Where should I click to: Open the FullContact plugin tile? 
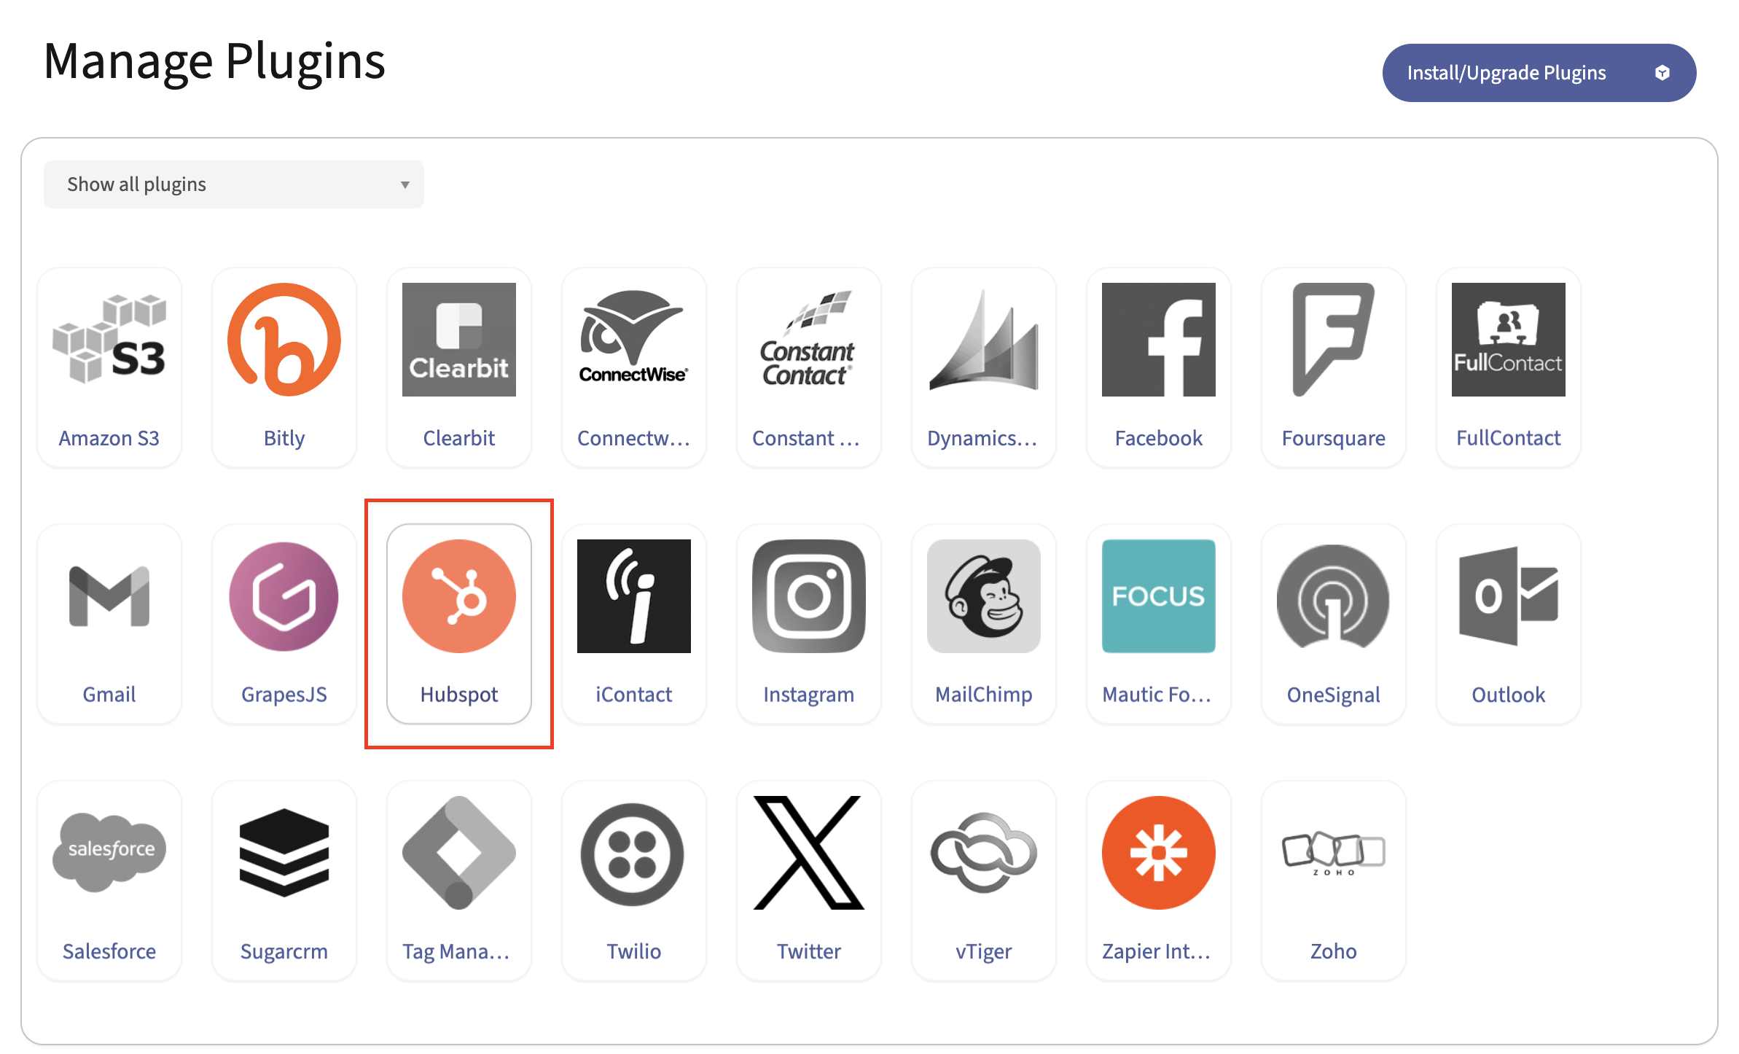[x=1508, y=367]
